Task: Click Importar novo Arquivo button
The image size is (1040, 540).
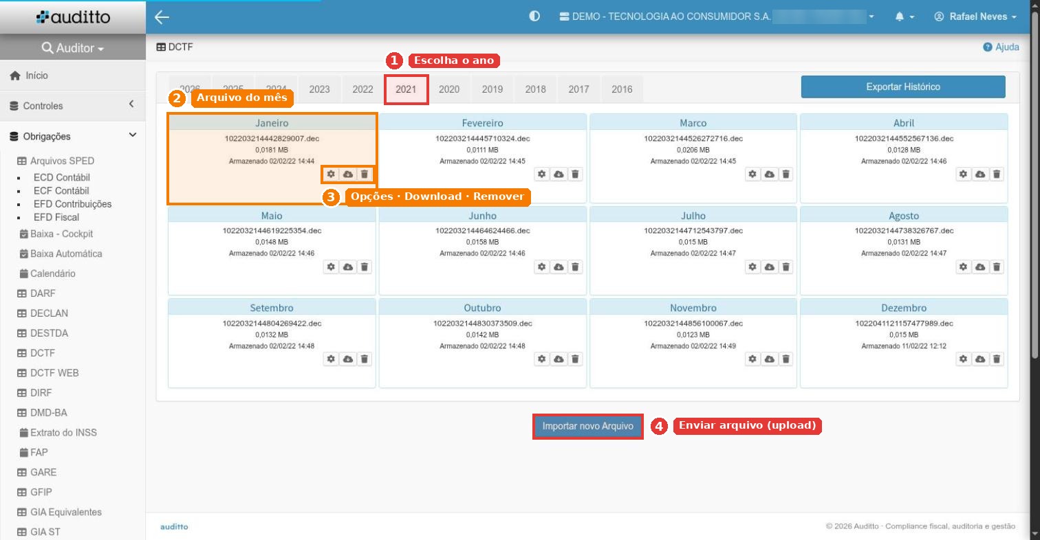Action: coord(588,426)
